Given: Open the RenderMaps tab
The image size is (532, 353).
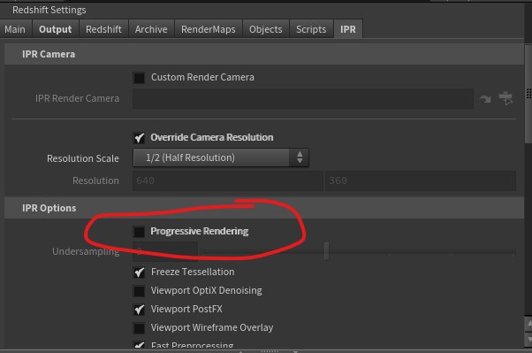Looking at the screenshot, I should 209,29.
